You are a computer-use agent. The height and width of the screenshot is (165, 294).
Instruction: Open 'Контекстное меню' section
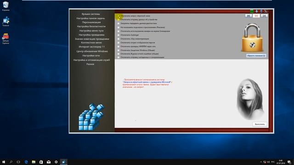pyautogui.click(x=91, y=43)
